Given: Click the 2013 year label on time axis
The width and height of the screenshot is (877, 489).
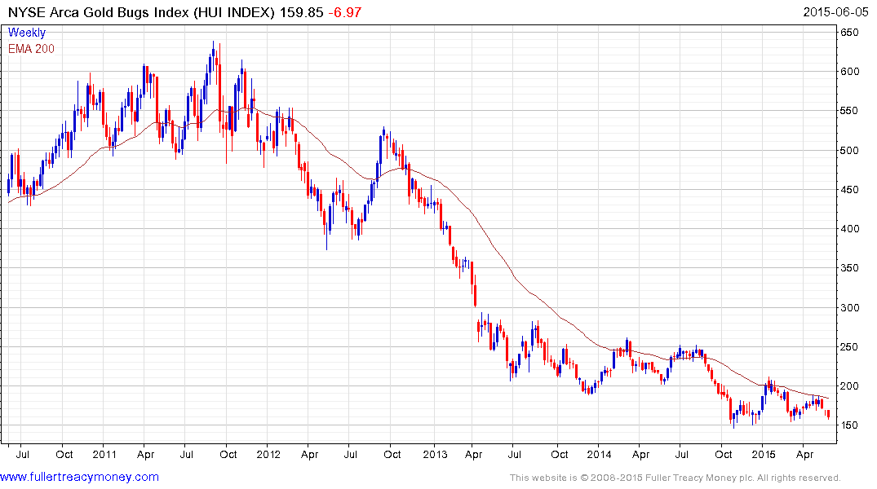Looking at the screenshot, I should 435,454.
